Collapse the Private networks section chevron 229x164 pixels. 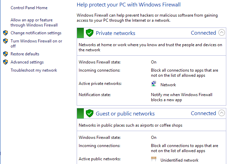222,33
